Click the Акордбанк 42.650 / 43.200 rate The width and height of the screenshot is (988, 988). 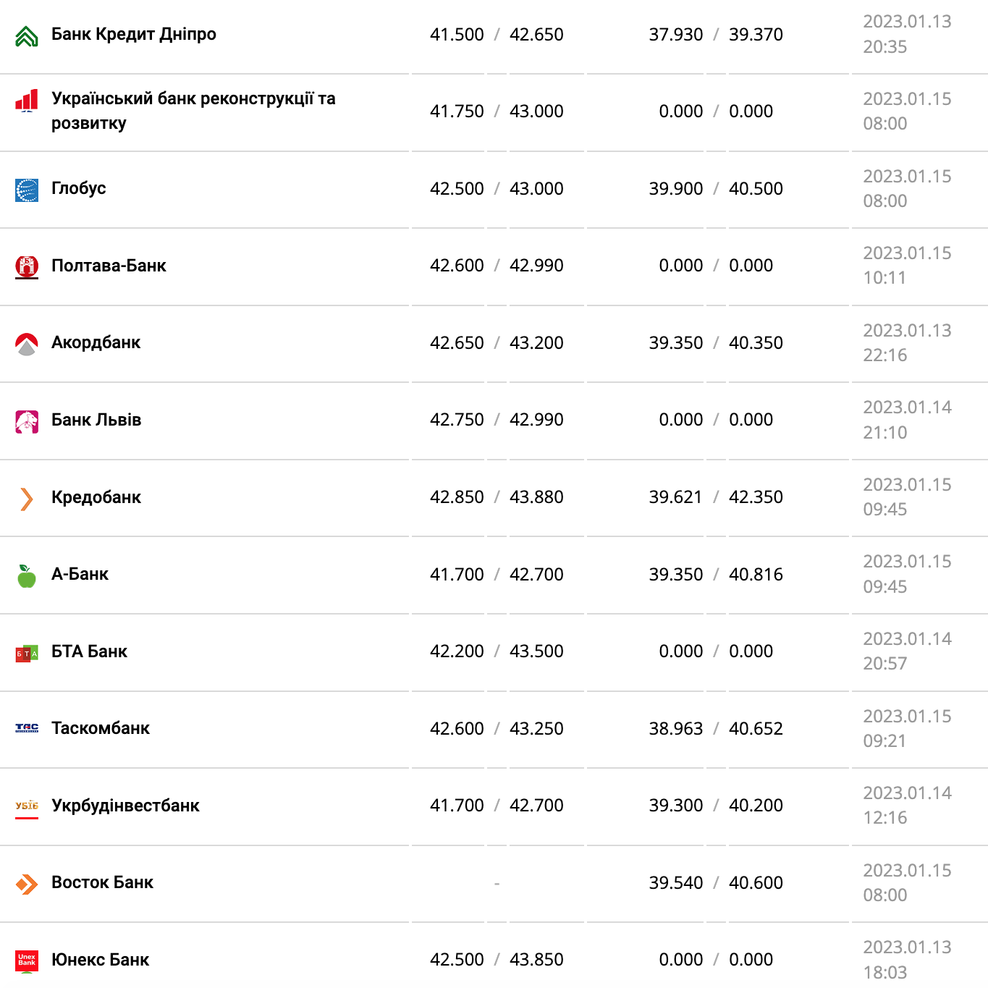click(x=497, y=343)
